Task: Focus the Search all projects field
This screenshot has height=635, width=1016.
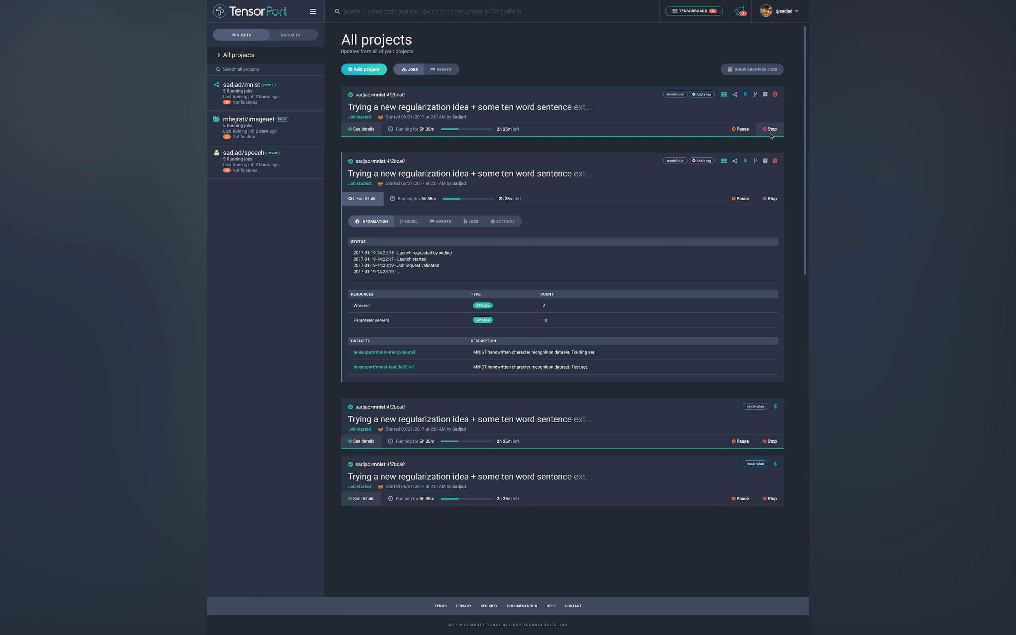Action: [x=269, y=69]
